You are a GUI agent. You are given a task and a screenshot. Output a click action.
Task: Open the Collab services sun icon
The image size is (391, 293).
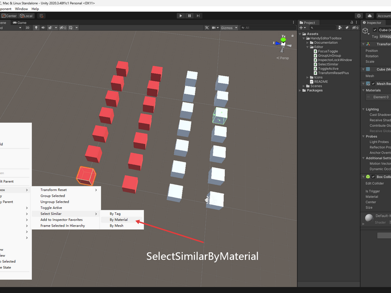click(x=359, y=16)
